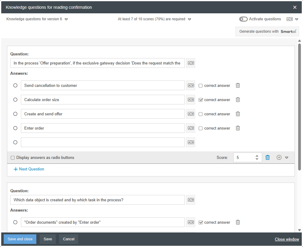
Task: Click the 'Save and close' button
Action: coord(20,239)
